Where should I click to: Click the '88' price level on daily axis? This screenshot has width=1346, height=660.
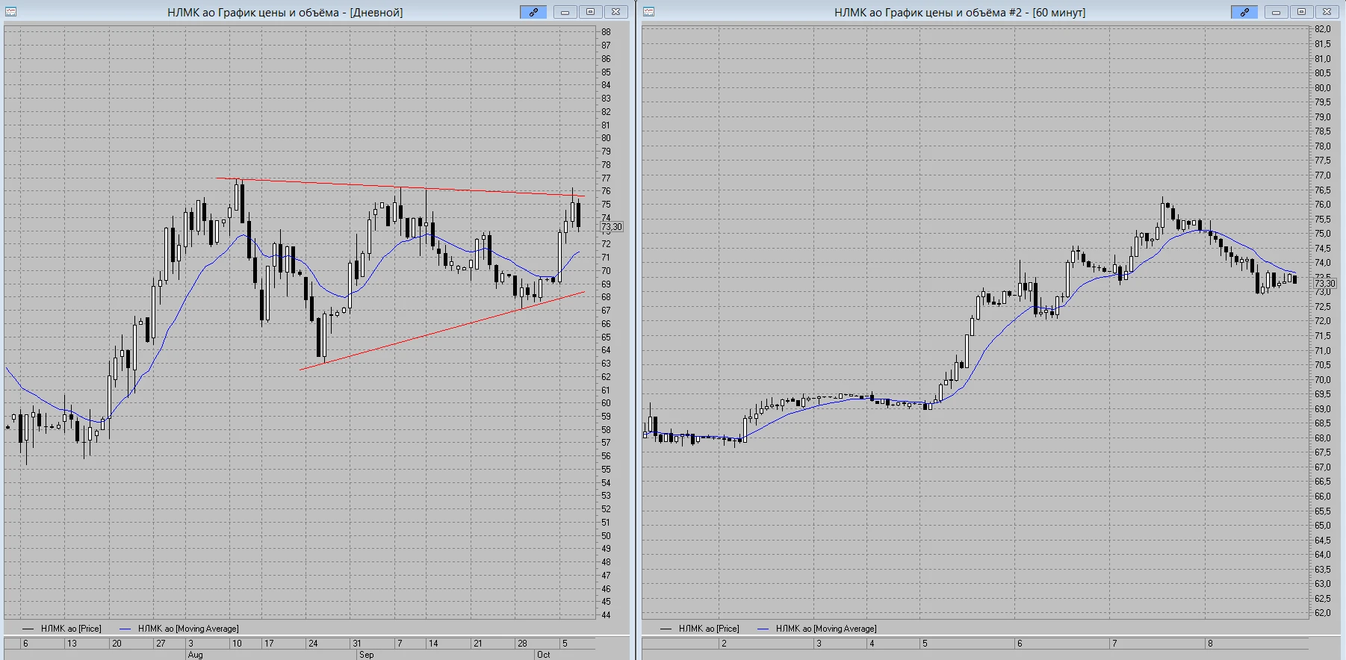606,32
